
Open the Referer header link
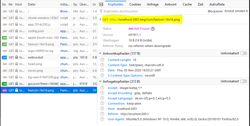pos(113,114)
